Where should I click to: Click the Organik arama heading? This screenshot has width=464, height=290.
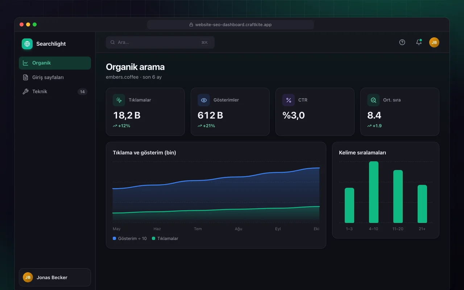point(135,67)
